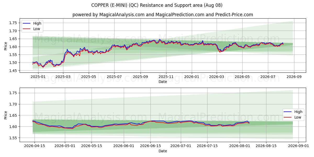Viewport: 314px width, 157px height.
Task: Click the '1.75' y-axis label of the bottom chart
Action: click(x=13, y=93)
